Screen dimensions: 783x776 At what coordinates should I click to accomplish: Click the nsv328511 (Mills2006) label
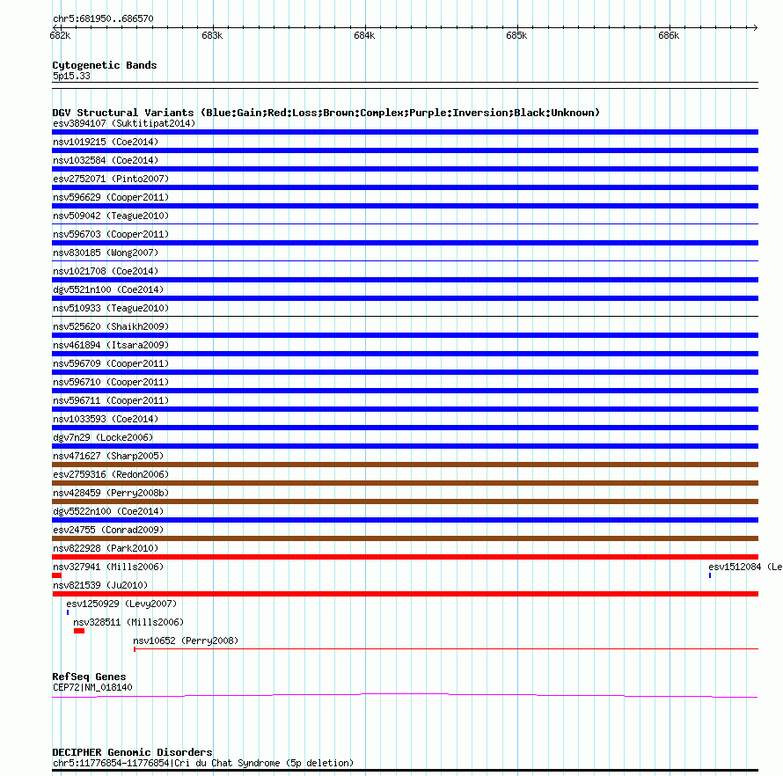point(128,622)
